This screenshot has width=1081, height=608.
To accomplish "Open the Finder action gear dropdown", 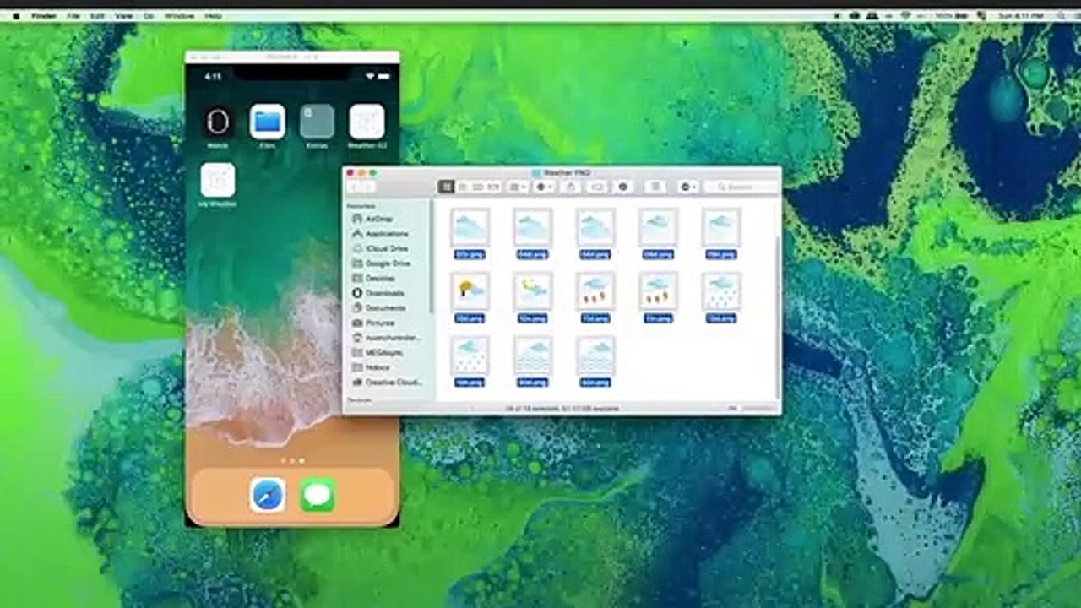I will click(544, 187).
